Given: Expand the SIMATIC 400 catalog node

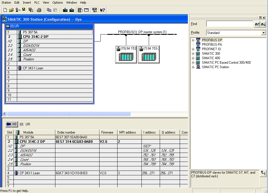Looking at the screenshot, I should 193,58.
